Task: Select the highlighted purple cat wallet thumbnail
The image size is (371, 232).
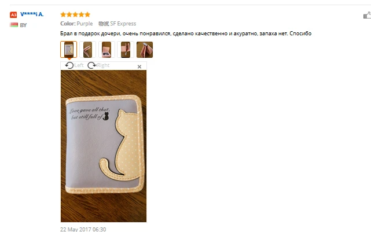Action: (x=69, y=49)
